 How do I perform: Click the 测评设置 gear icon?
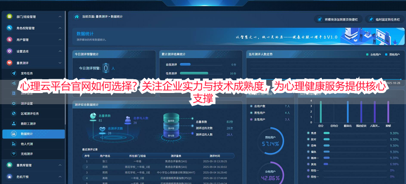point(14,103)
